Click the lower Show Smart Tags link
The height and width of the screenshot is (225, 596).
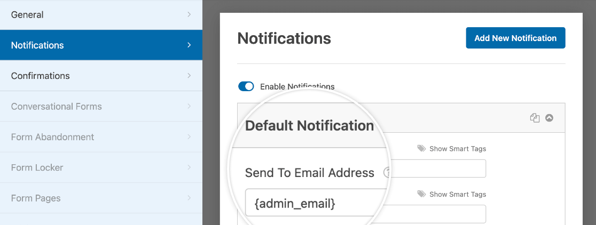tap(452, 194)
